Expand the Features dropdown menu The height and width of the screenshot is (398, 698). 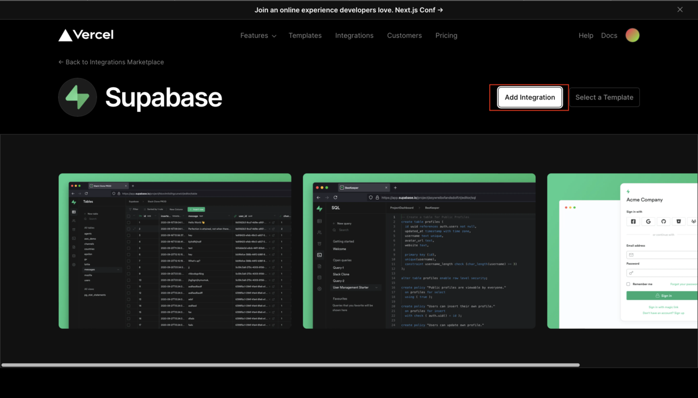point(258,35)
